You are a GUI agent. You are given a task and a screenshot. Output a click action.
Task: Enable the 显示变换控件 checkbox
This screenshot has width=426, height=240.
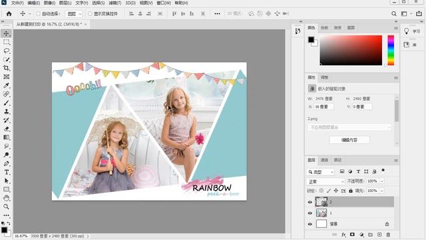coord(90,13)
